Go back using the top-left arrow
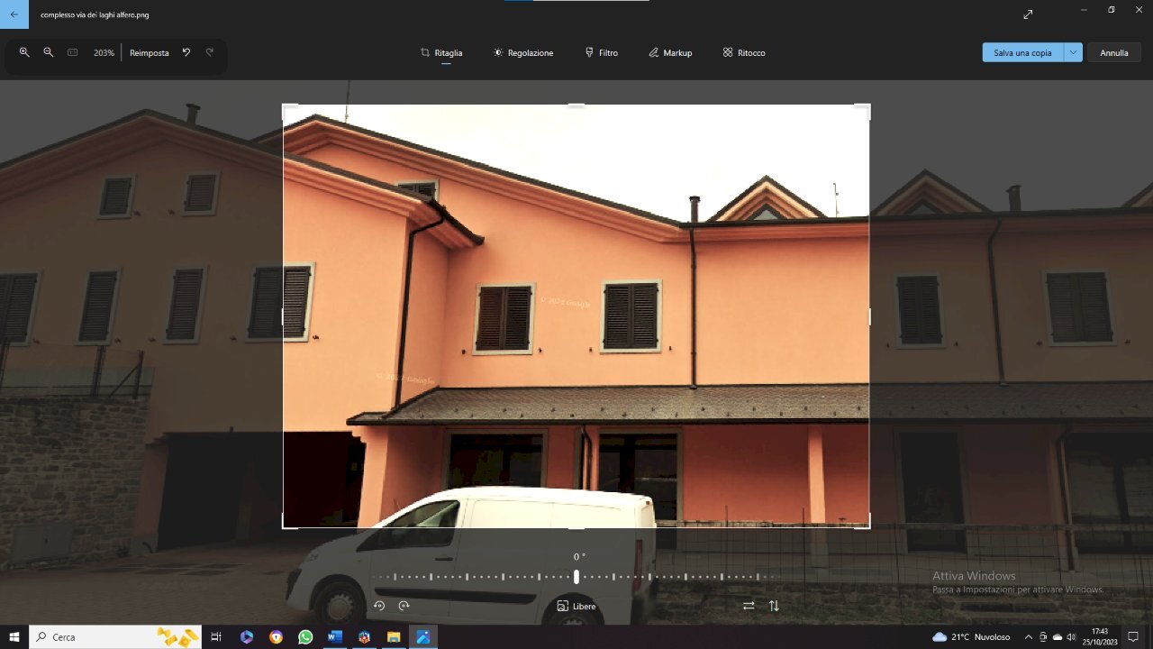Viewport: 1153px width, 649px height. pos(14,14)
